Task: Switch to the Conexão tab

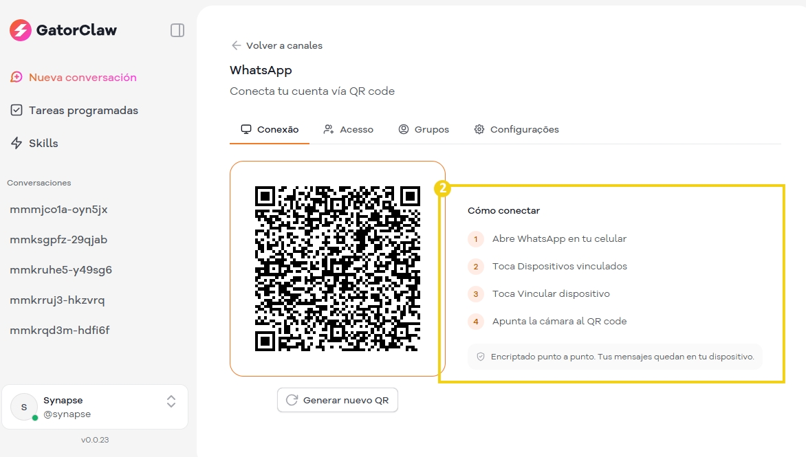Action: coord(270,129)
